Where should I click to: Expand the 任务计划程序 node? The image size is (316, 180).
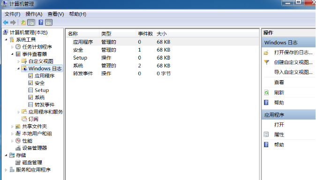point(12,47)
